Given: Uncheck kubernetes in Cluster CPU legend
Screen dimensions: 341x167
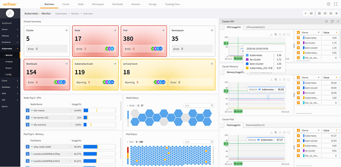Looking at the screenshot, I should click(x=298, y=38).
